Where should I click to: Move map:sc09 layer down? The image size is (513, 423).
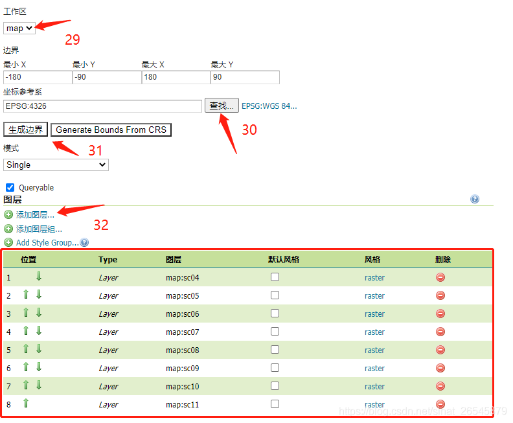coord(39,367)
